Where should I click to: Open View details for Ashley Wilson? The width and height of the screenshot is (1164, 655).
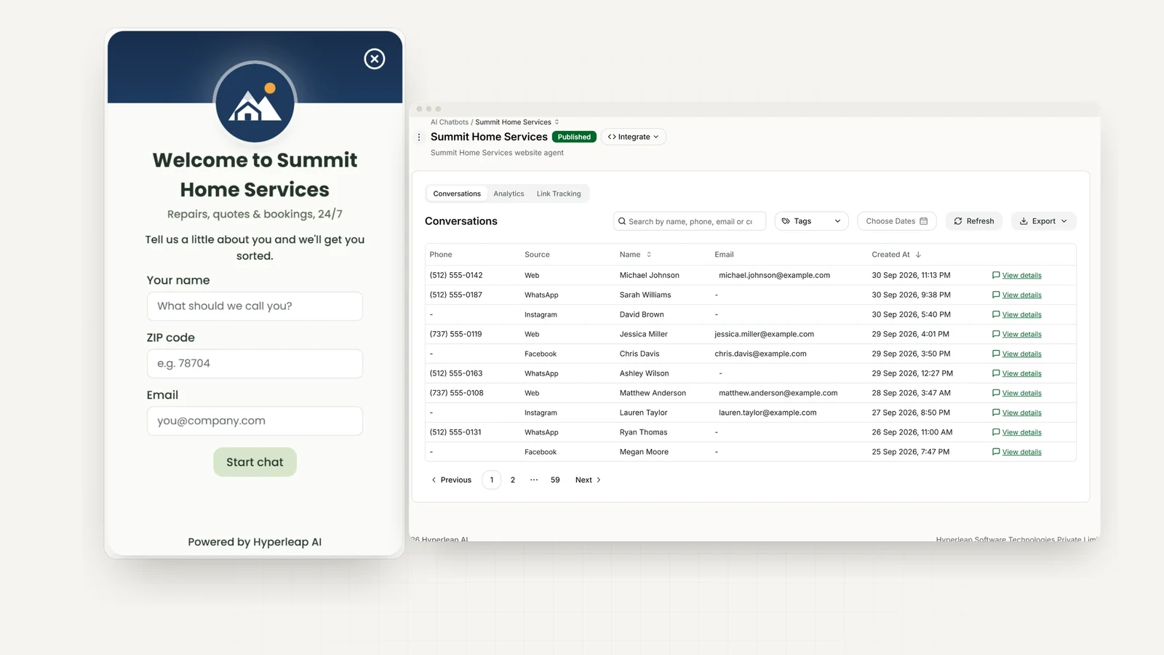pyautogui.click(x=1021, y=373)
